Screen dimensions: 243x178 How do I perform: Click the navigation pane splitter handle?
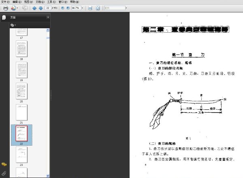tap(51, 95)
